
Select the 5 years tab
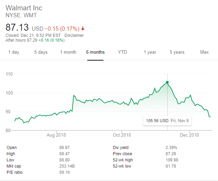[177, 52]
